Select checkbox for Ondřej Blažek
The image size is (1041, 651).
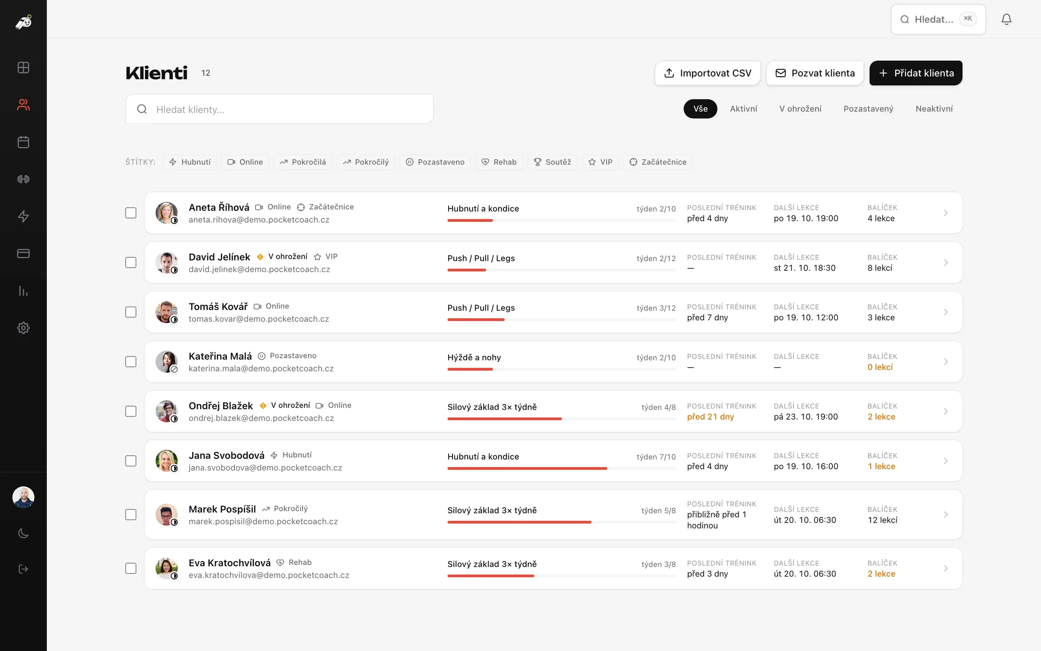(131, 411)
